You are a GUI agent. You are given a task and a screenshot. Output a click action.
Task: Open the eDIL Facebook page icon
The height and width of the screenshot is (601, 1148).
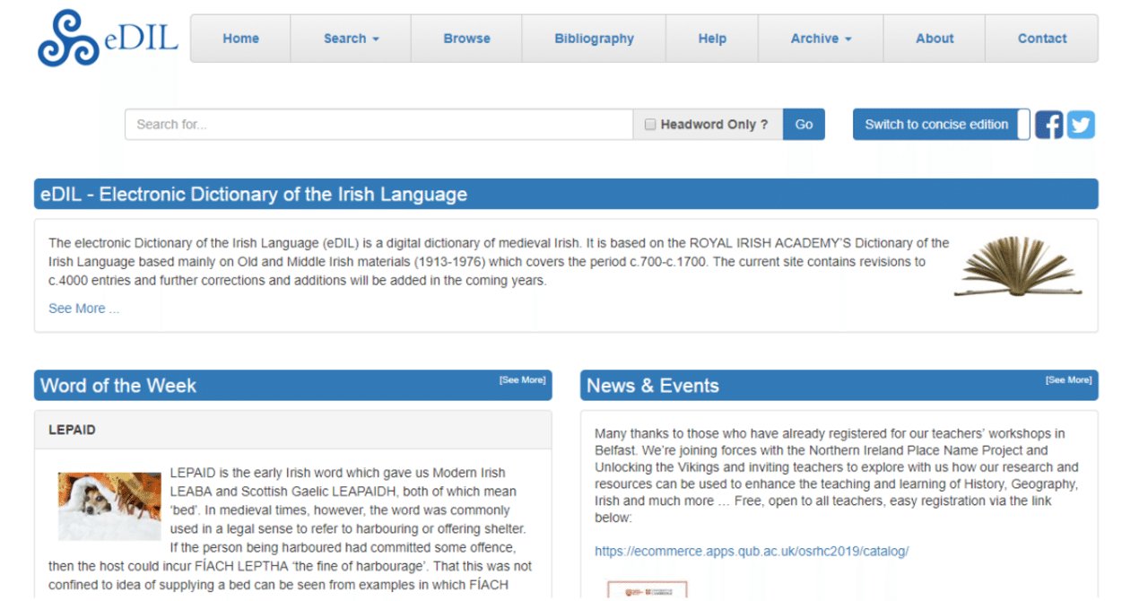1049,125
